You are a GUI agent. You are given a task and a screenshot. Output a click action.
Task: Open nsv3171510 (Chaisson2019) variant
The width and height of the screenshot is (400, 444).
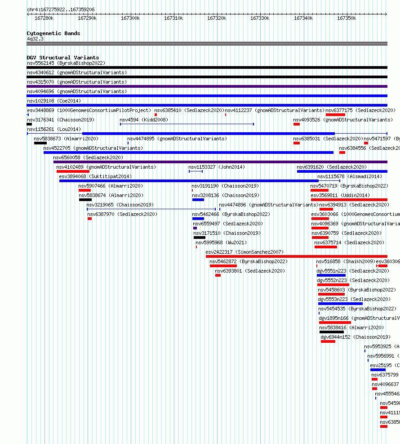click(x=227, y=233)
